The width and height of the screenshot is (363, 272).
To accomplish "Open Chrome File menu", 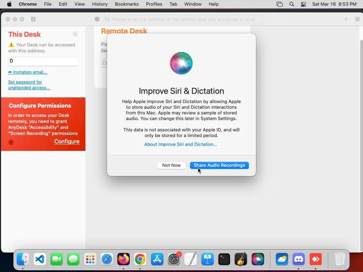I will [48, 4].
